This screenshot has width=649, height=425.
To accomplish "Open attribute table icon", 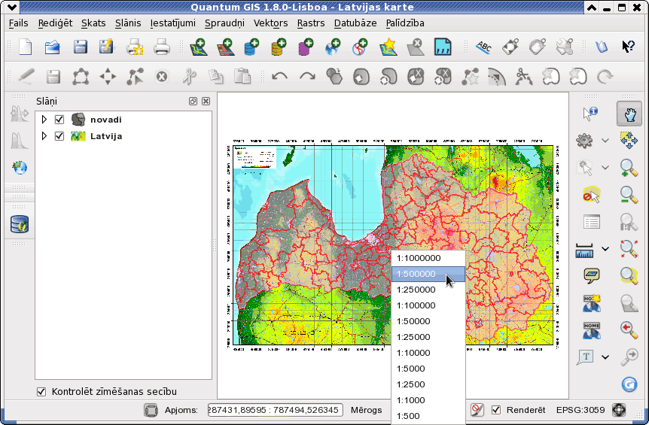I will point(591,222).
